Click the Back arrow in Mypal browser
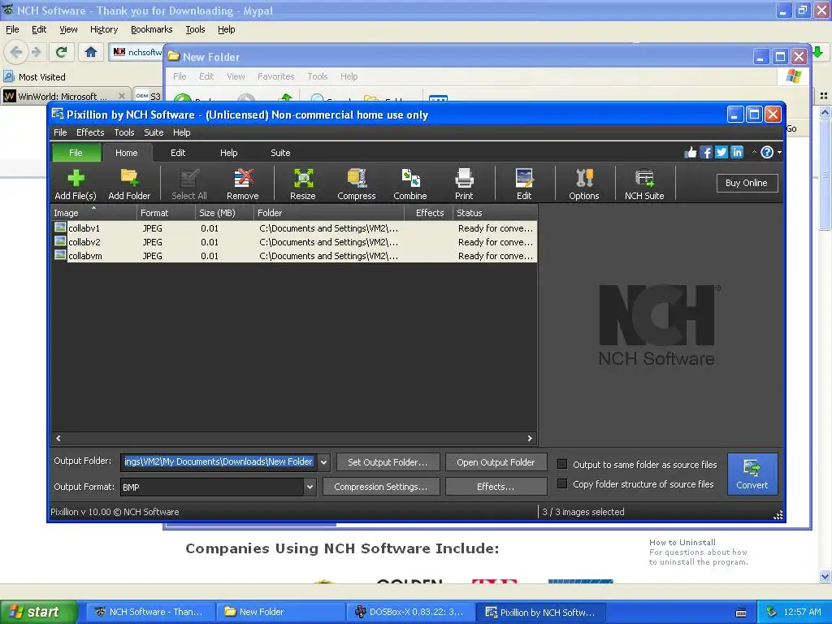Viewport: 832px width, 624px height. tap(16, 52)
